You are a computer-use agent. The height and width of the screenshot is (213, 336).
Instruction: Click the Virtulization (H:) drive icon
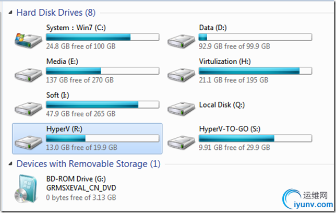pos(181,75)
